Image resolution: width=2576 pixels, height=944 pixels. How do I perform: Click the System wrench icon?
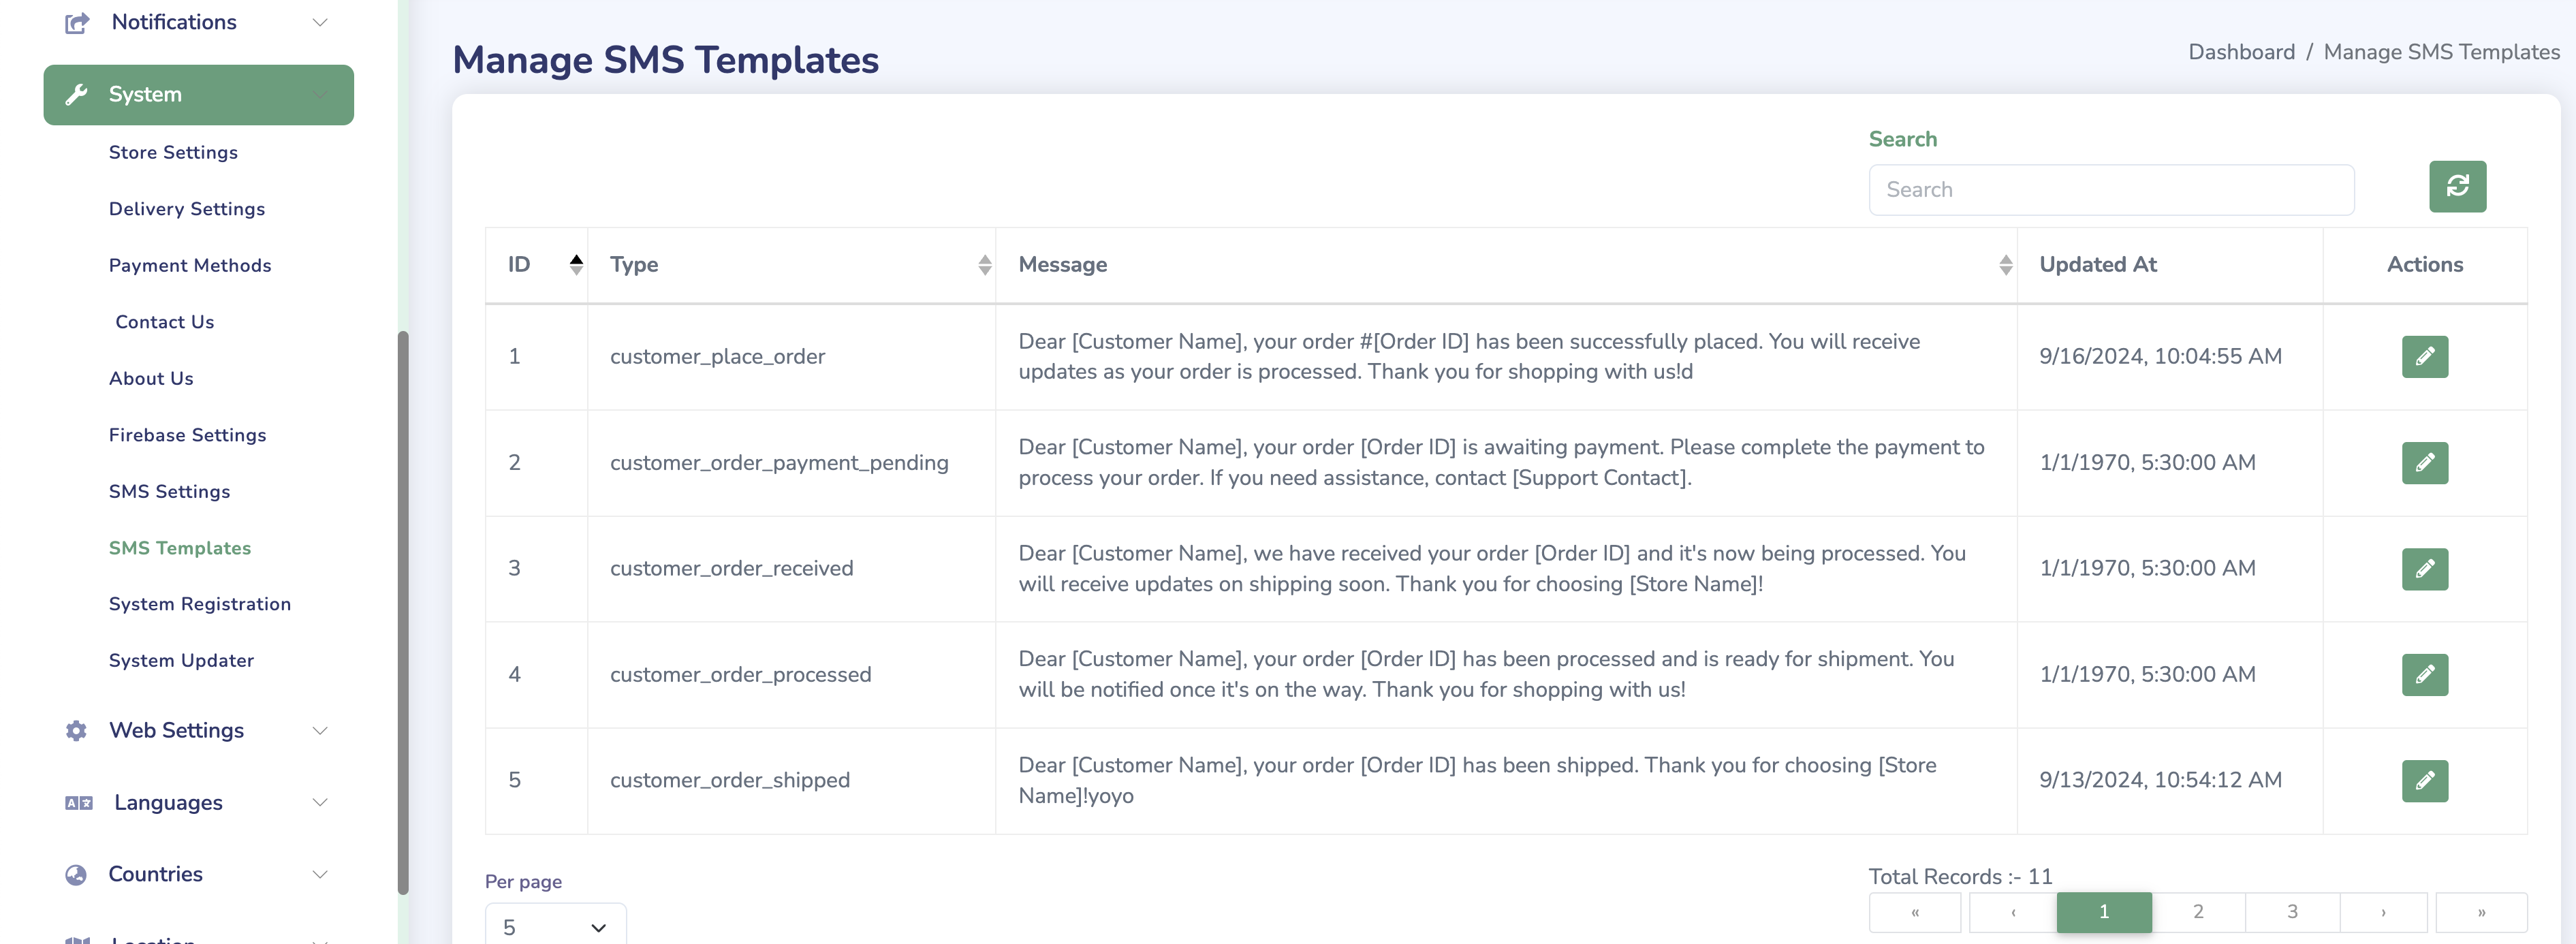[x=76, y=94]
